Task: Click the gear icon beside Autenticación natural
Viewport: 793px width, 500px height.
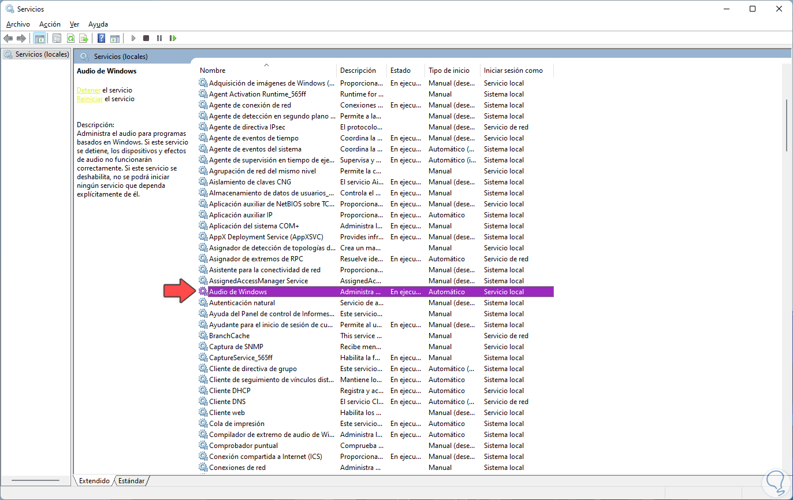Action: 203,303
